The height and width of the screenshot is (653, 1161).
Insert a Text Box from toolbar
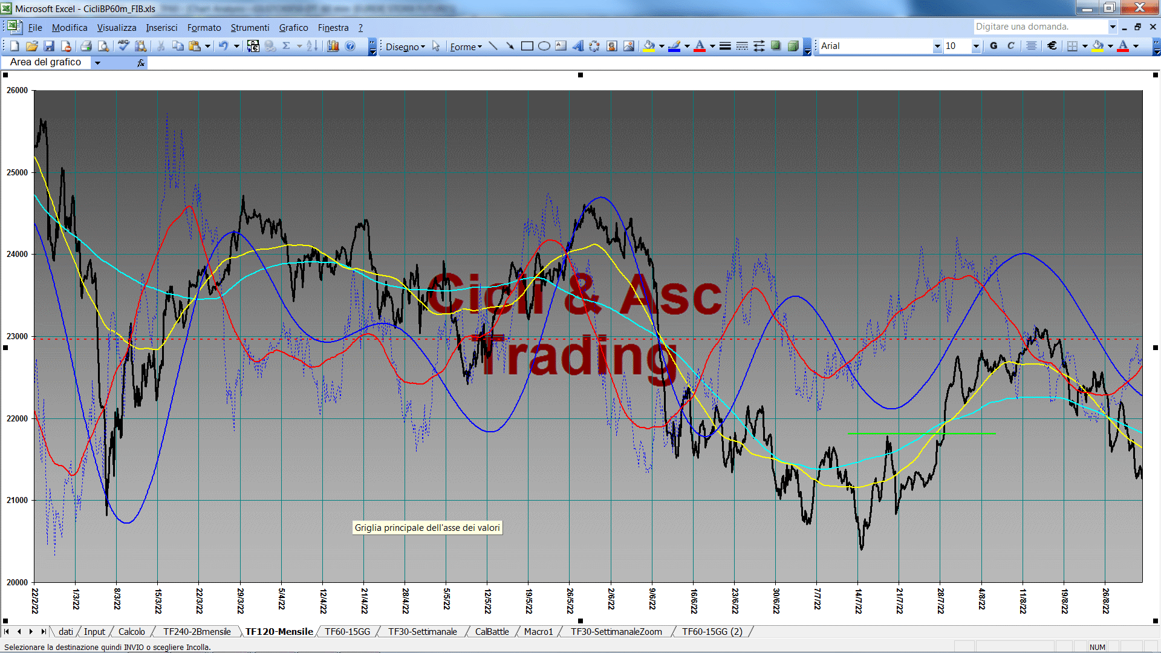tap(561, 46)
